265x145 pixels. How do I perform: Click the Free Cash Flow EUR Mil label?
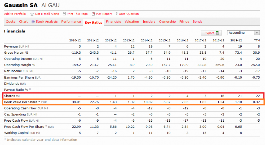pyautogui.click(x=22, y=121)
